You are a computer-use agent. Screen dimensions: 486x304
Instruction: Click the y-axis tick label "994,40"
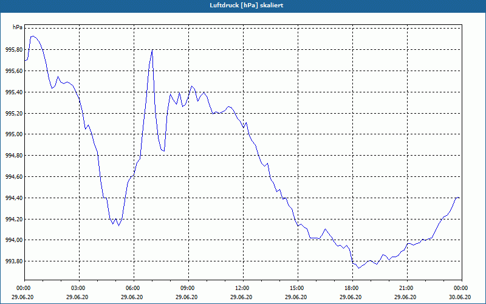[x=14, y=198]
